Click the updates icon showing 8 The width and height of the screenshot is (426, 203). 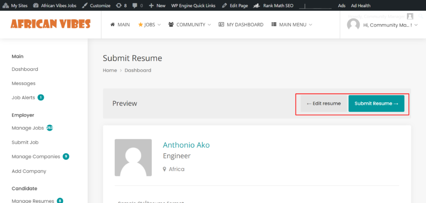(x=119, y=5)
